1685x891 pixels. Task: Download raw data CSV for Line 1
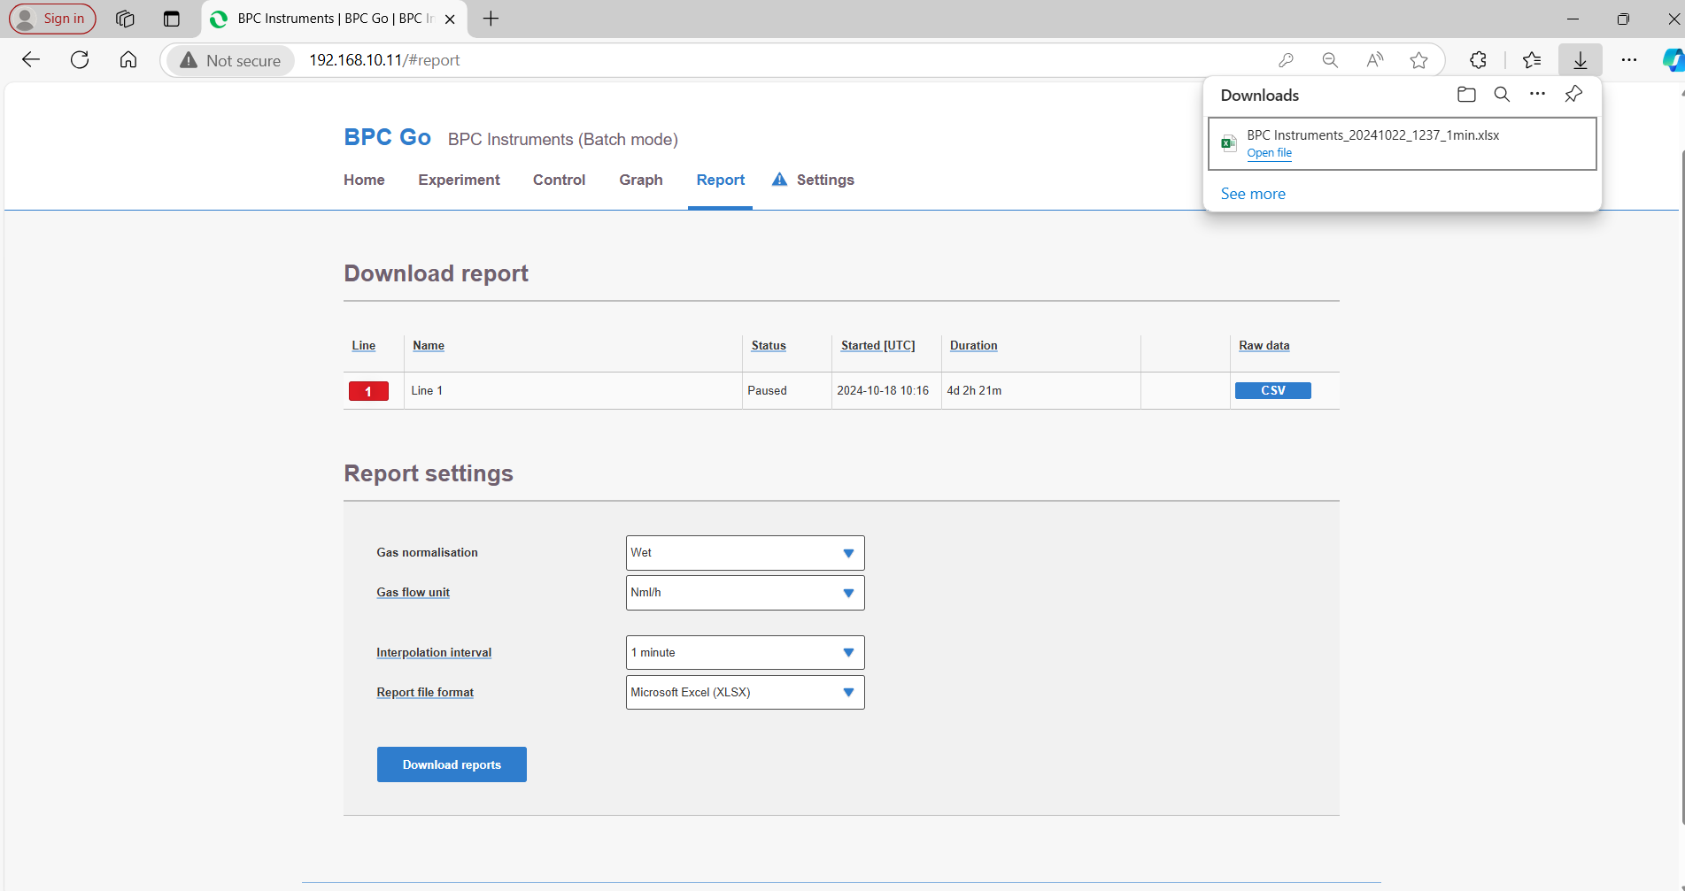pyautogui.click(x=1272, y=390)
